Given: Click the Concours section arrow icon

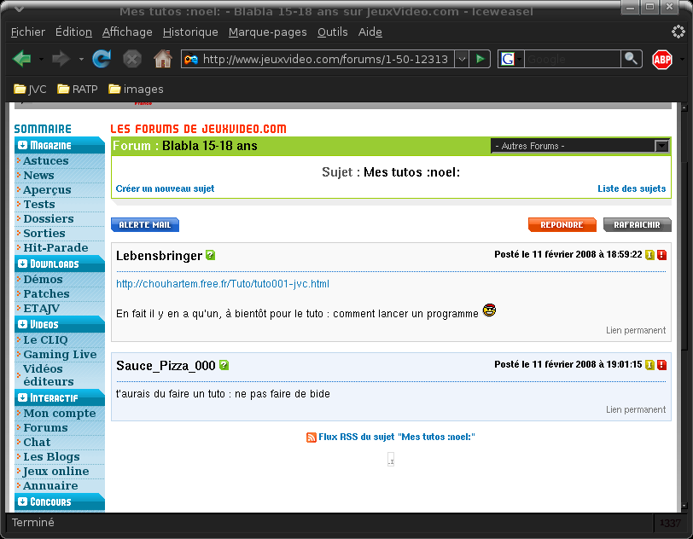Looking at the screenshot, I should tap(23, 501).
